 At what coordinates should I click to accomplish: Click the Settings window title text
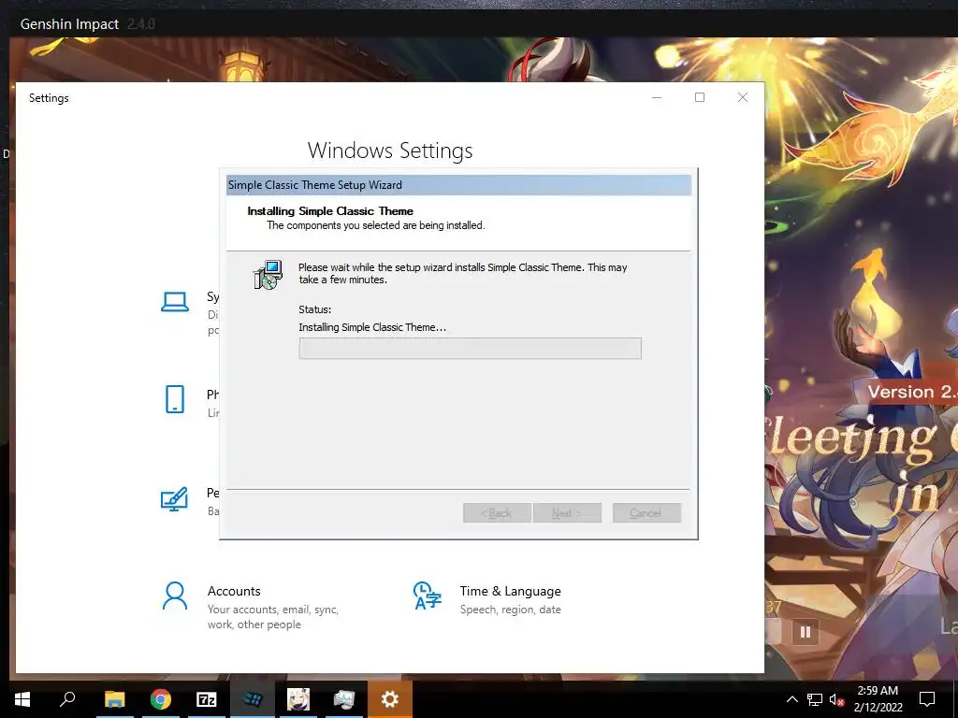tap(49, 97)
